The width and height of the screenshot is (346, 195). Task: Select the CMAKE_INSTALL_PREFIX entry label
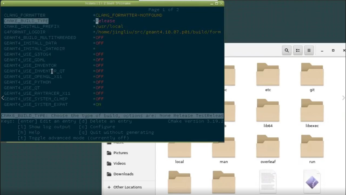[x=32, y=27]
